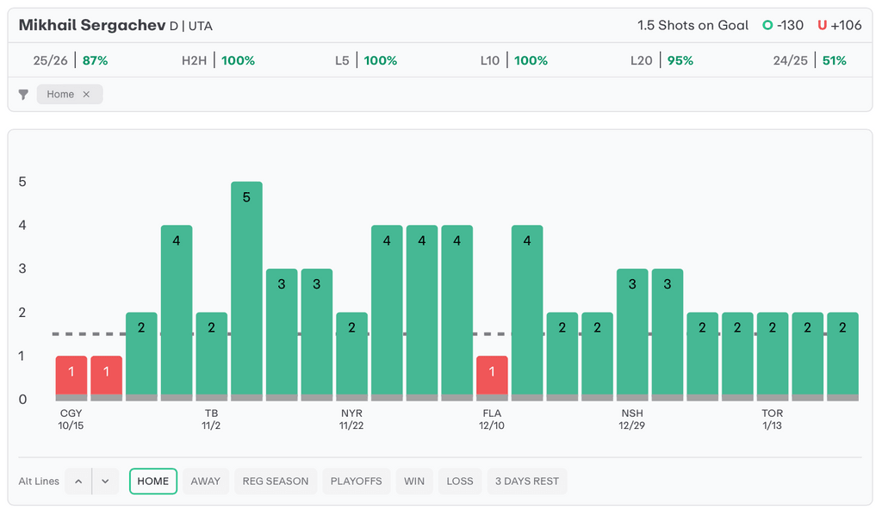Filter games by LOSS

coord(460,482)
